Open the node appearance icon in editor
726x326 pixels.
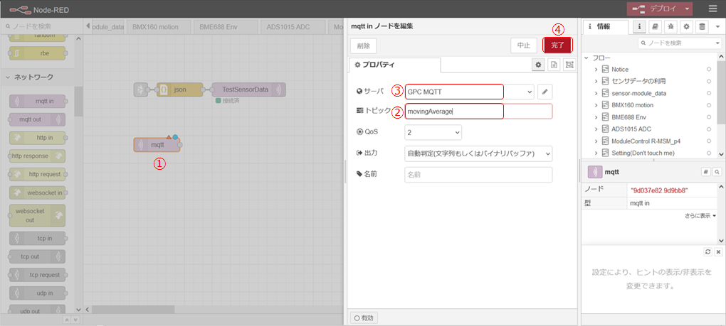[569, 65]
